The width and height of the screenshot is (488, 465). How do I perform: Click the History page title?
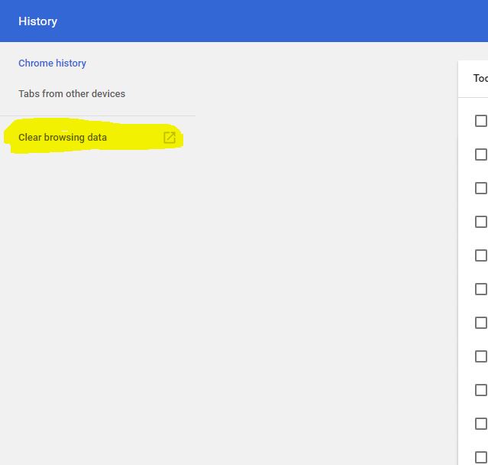(37, 21)
